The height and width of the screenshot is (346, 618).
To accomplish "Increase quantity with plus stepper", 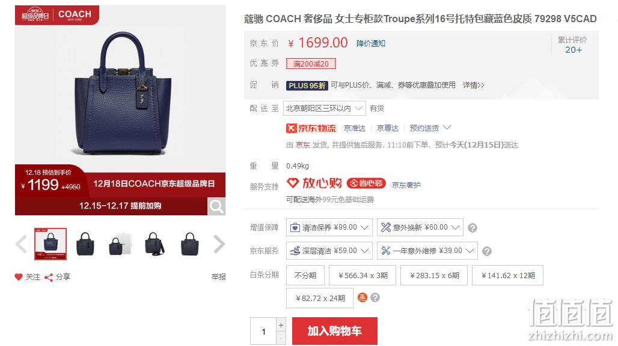I will coord(281,325).
